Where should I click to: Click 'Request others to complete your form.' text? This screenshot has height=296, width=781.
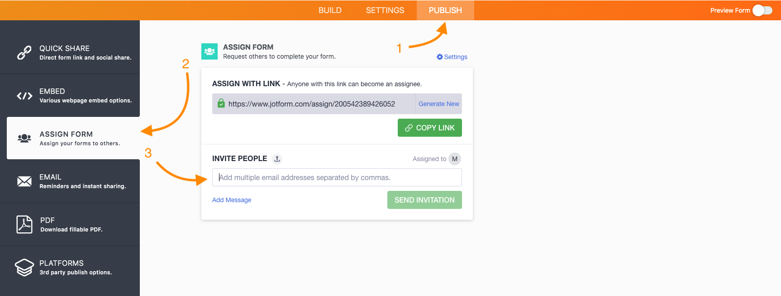[279, 56]
